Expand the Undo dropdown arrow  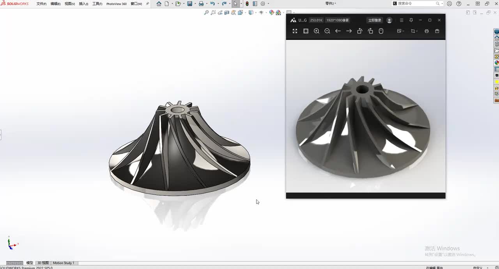click(218, 4)
